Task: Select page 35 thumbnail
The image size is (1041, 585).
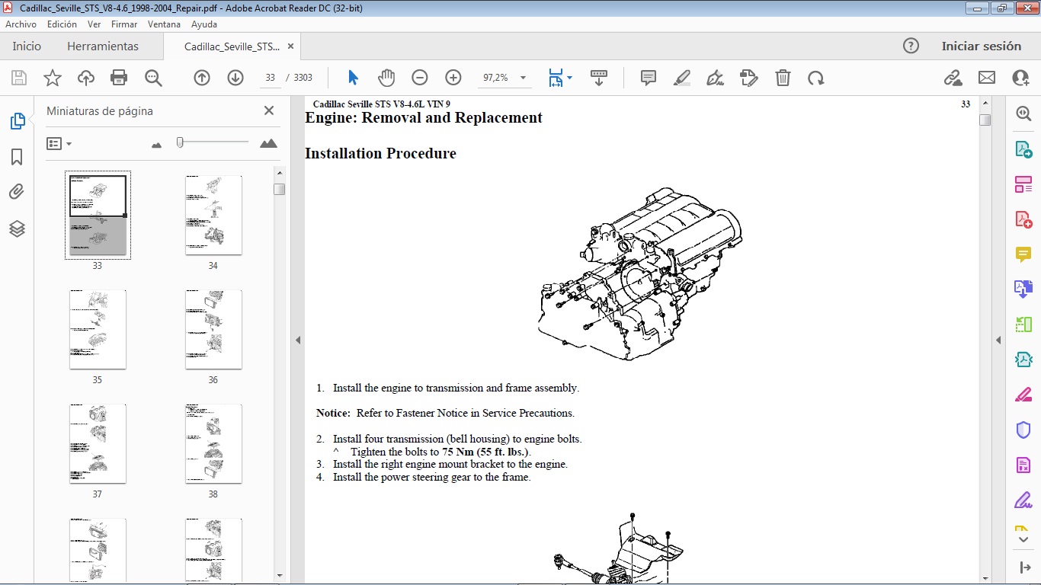Action: click(x=98, y=329)
